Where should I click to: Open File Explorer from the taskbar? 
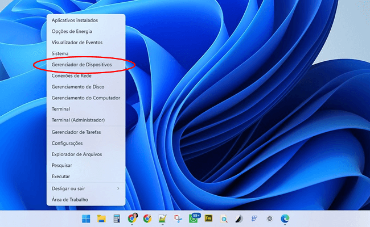click(101, 218)
